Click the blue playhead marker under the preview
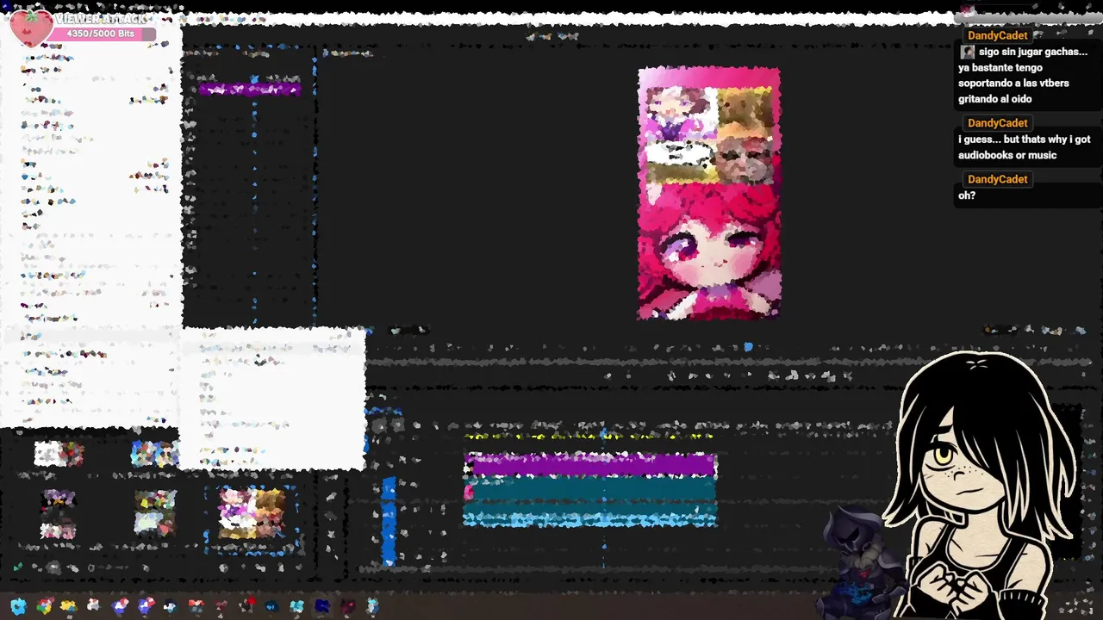 (x=748, y=347)
